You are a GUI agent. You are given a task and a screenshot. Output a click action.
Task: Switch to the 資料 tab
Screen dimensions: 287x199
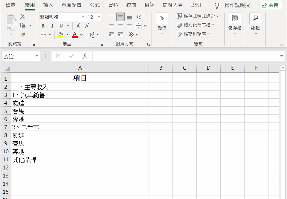113,5
